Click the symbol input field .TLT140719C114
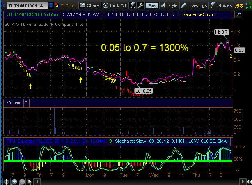Viewport: 252px width, 185px height. (x=23, y=5)
